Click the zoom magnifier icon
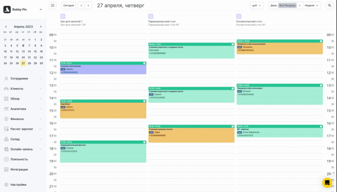337x192 pixels. click(330, 5)
